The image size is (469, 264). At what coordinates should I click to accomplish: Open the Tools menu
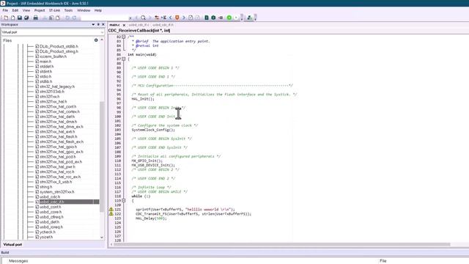coord(68,10)
